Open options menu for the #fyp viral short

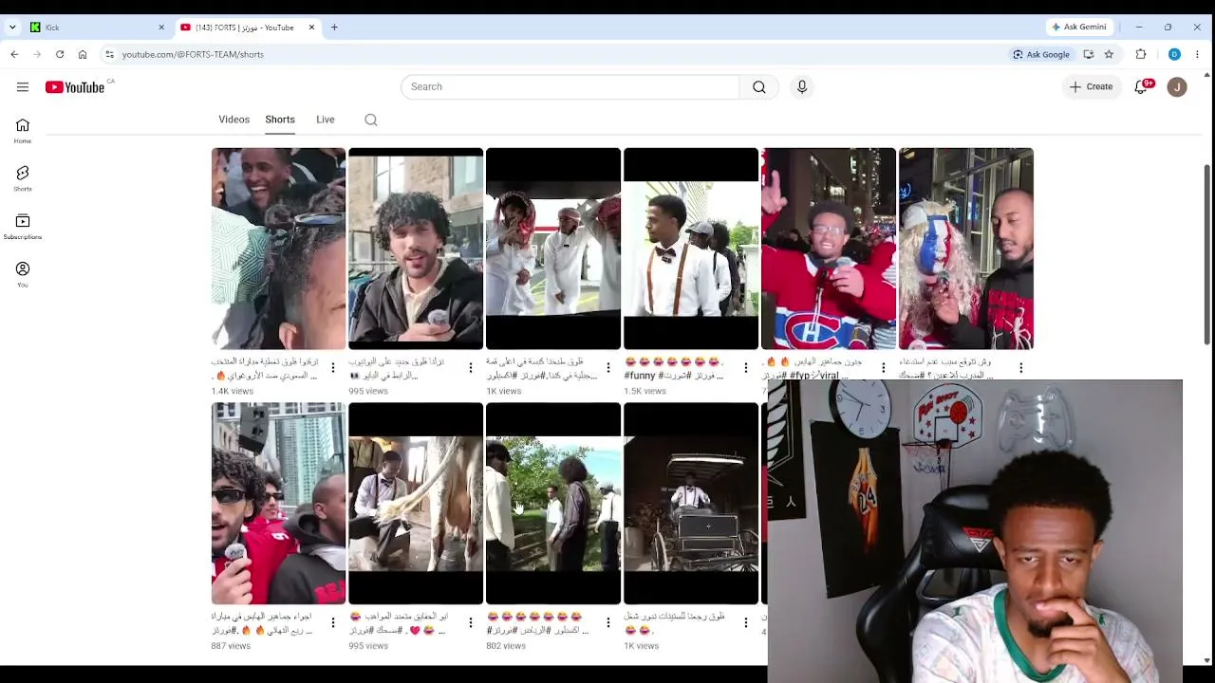click(884, 367)
